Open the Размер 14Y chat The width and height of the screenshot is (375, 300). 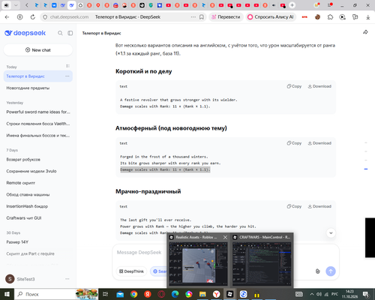(x=38, y=242)
